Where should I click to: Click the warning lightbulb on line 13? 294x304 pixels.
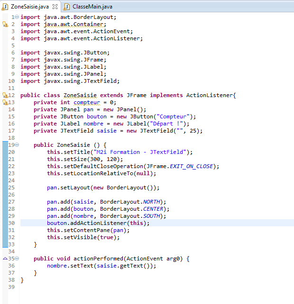[x=5, y=102]
